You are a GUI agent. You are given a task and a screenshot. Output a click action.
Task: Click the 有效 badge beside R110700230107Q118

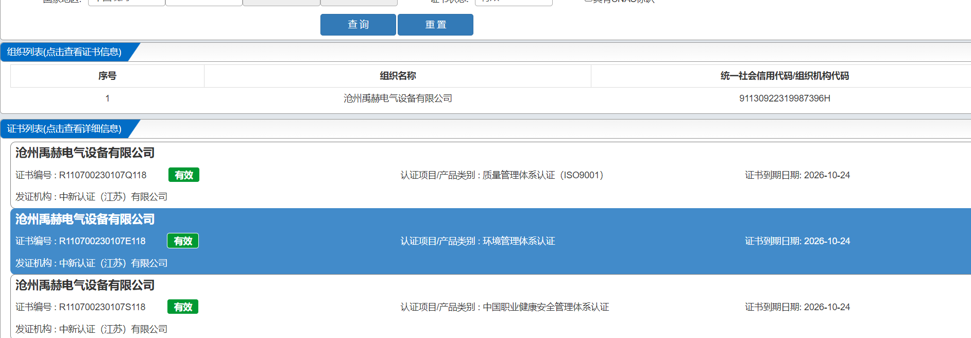pos(184,175)
